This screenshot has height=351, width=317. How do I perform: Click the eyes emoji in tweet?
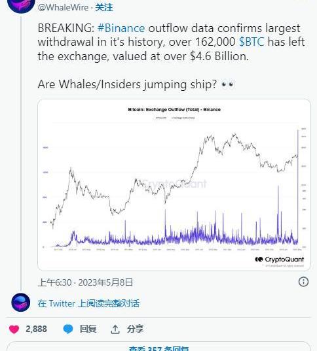(x=227, y=84)
